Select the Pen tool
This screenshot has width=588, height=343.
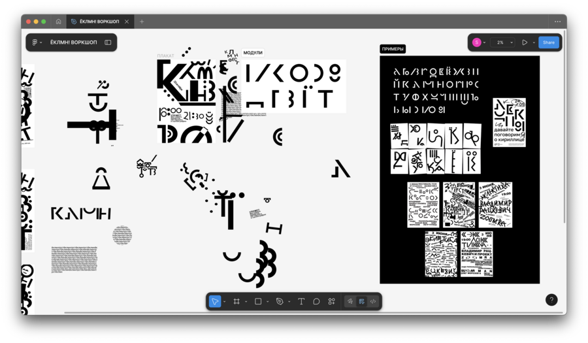[280, 301]
